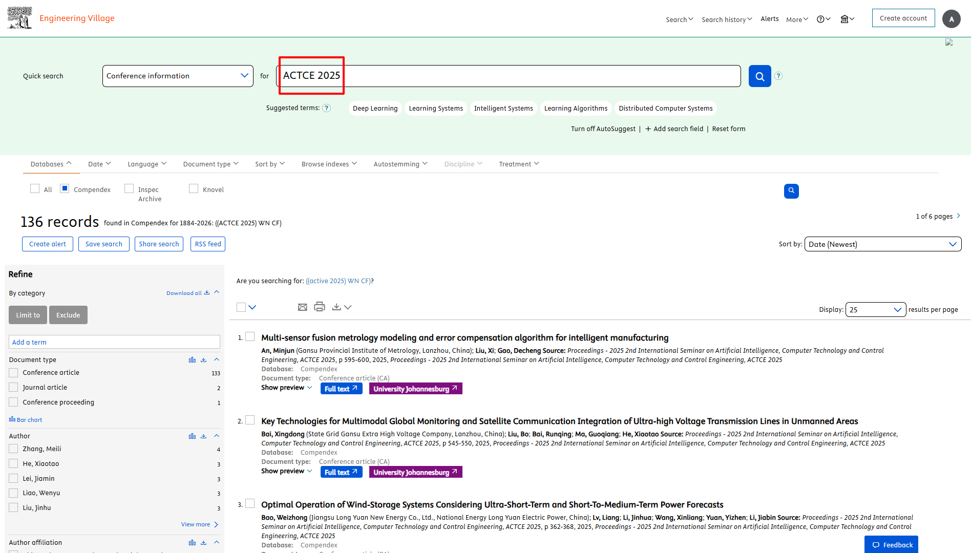Click the Reset form link

point(729,129)
